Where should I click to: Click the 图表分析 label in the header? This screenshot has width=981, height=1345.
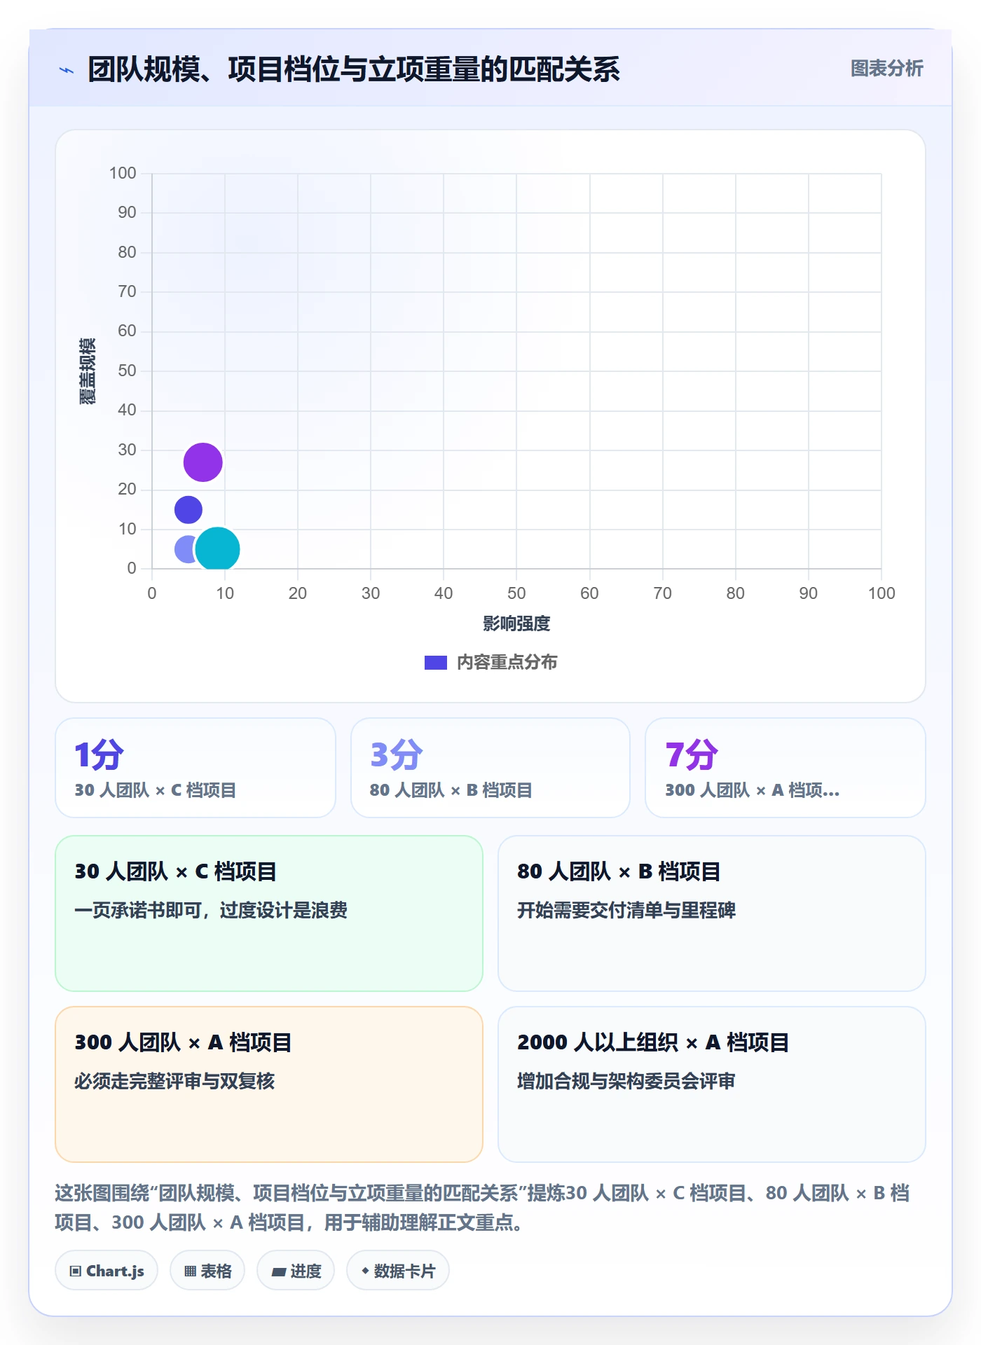886,69
